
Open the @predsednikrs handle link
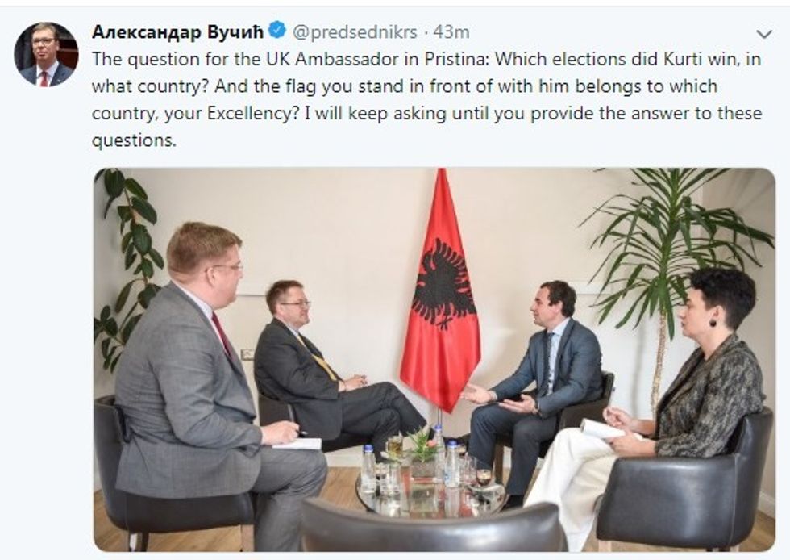click(355, 32)
